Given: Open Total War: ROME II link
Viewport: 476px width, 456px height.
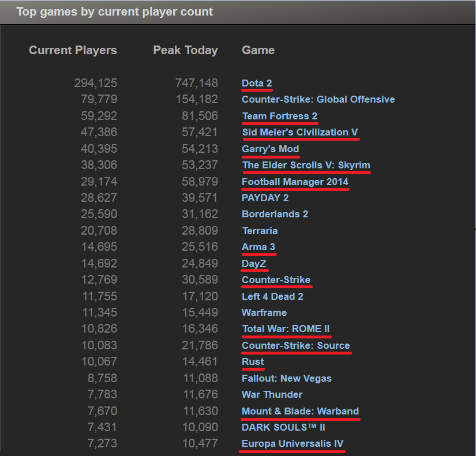Looking at the screenshot, I should (x=286, y=329).
